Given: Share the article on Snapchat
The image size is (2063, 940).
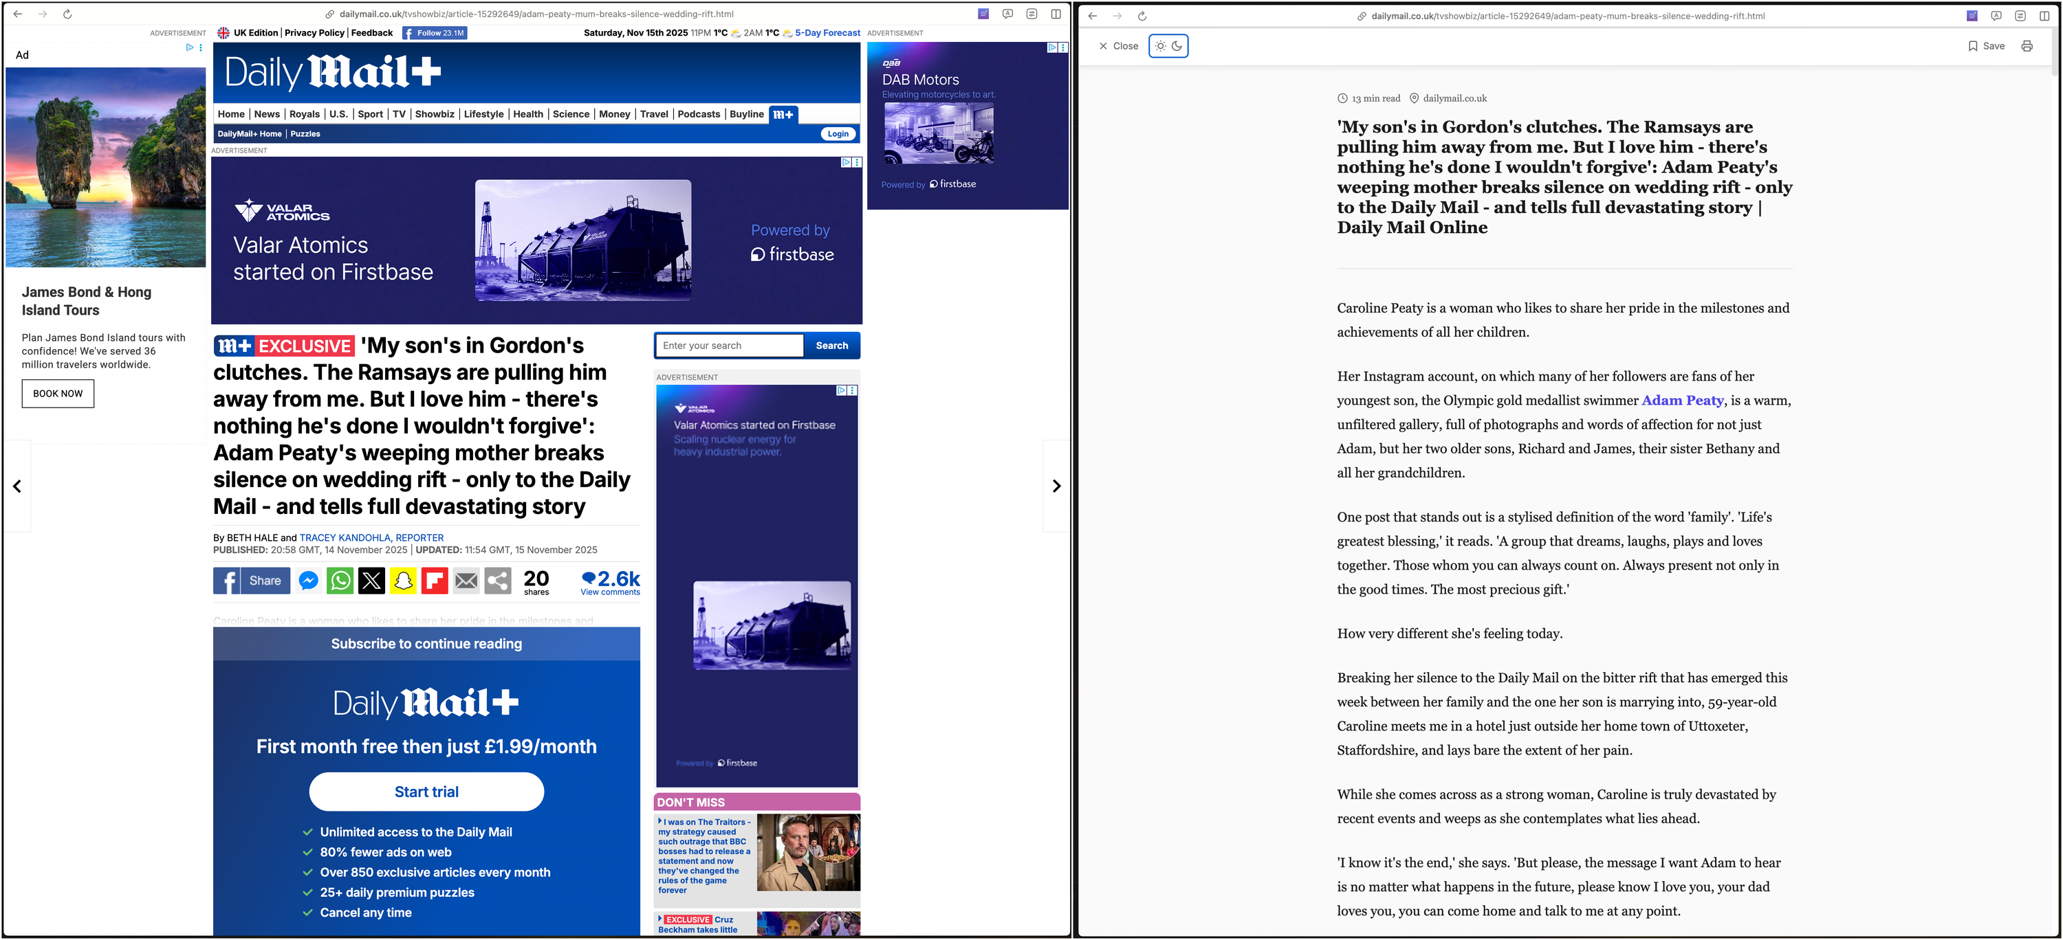Looking at the screenshot, I should [404, 581].
